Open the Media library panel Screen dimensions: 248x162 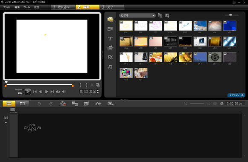(110, 19)
